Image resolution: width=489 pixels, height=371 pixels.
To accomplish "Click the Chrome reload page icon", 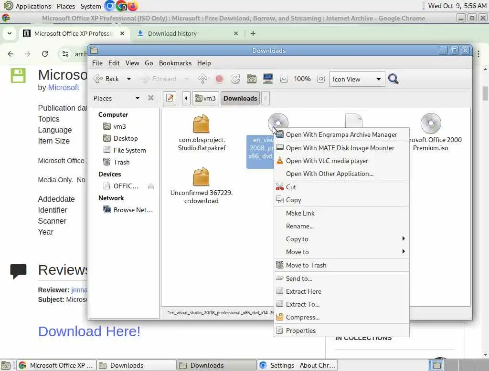I will pyautogui.click(x=45, y=54).
